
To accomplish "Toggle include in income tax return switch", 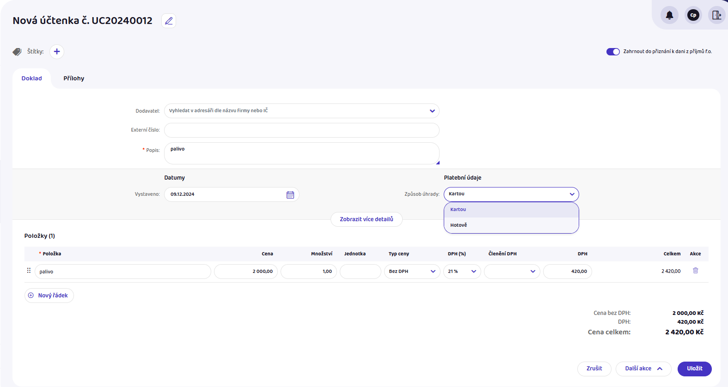I will (x=613, y=52).
